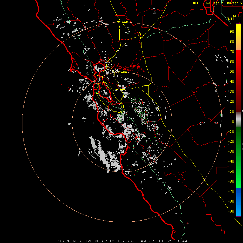The width and height of the screenshot is (243, 243).
Task: Click the -90 scale label
Action: click(231, 211)
